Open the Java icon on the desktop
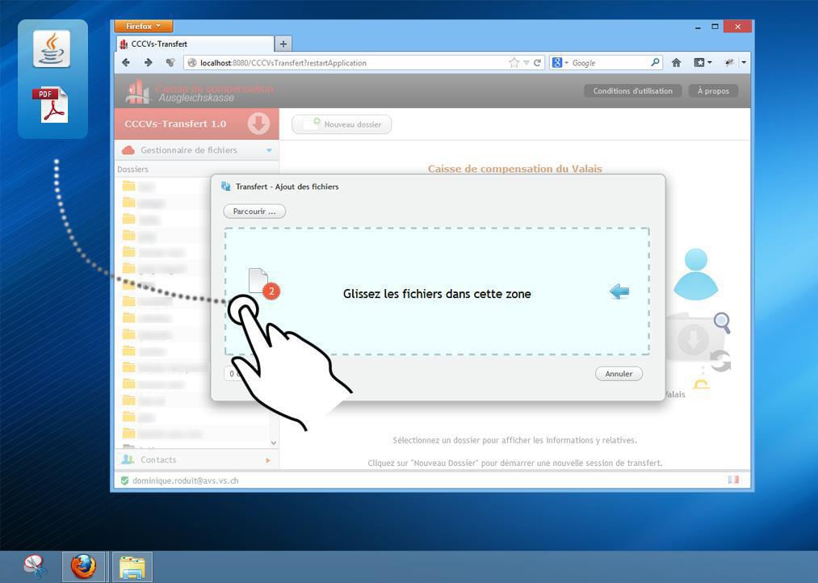Image resolution: width=818 pixels, height=583 pixels. pos(51,48)
